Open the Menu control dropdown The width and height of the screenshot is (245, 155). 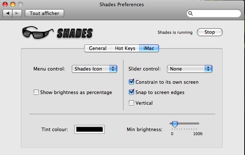point(94,69)
